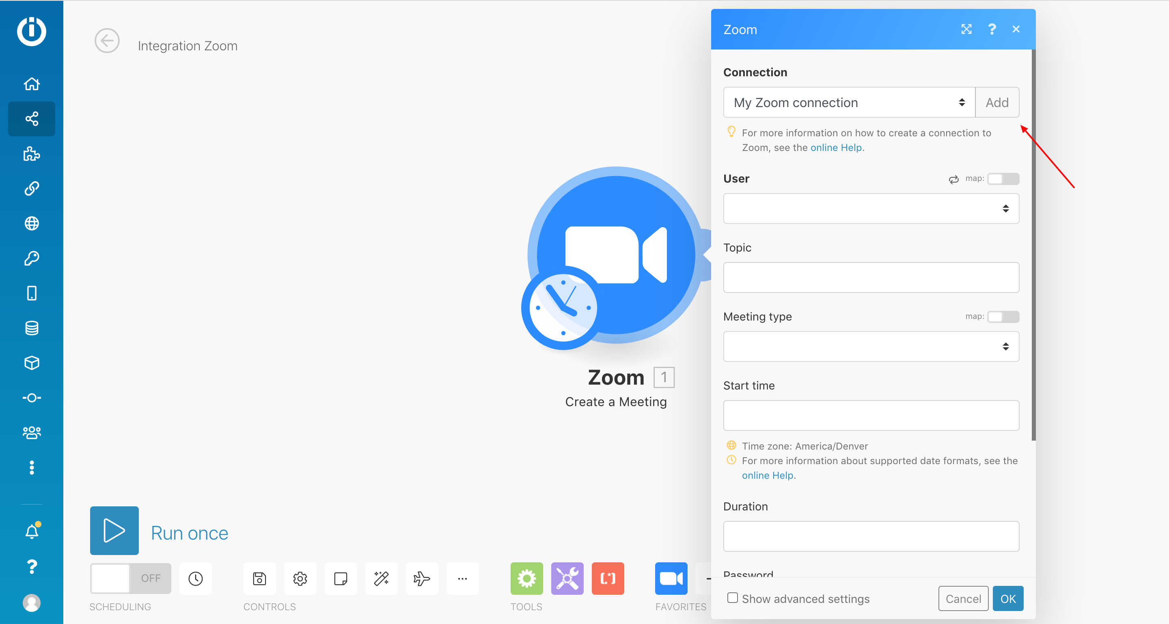Open the Keys icon in sidebar

click(x=31, y=258)
